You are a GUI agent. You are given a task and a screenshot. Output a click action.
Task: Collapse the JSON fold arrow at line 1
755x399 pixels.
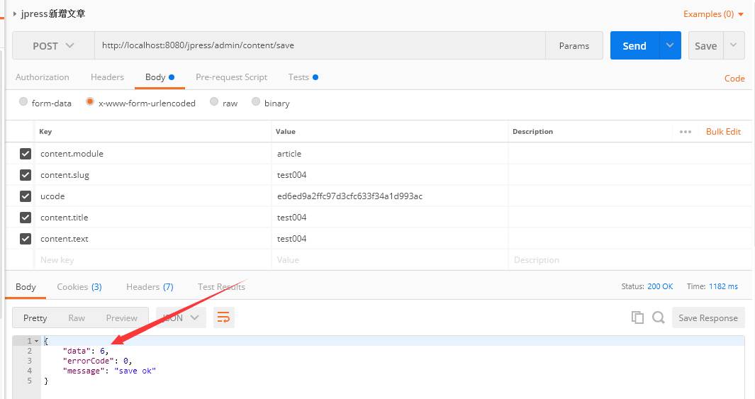tap(37, 341)
